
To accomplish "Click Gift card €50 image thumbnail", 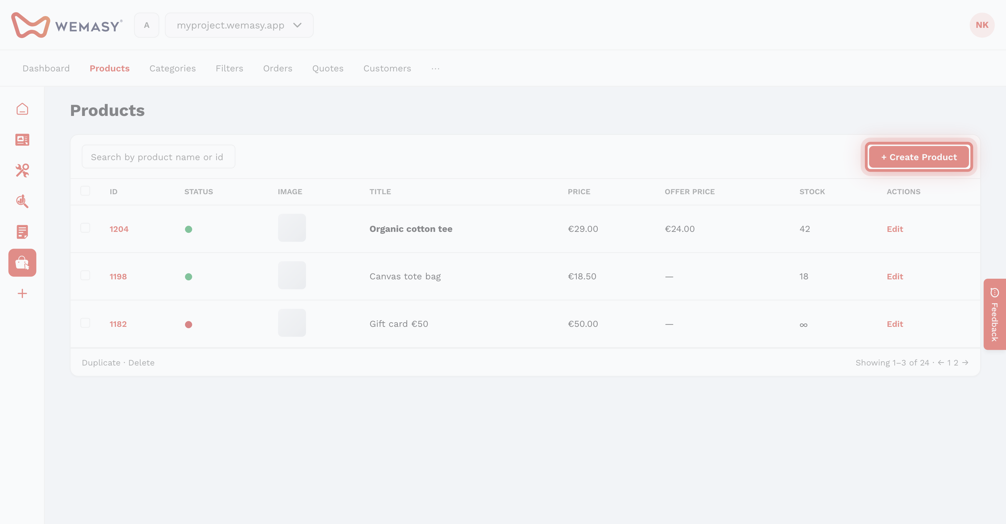I will tap(292, 323).
